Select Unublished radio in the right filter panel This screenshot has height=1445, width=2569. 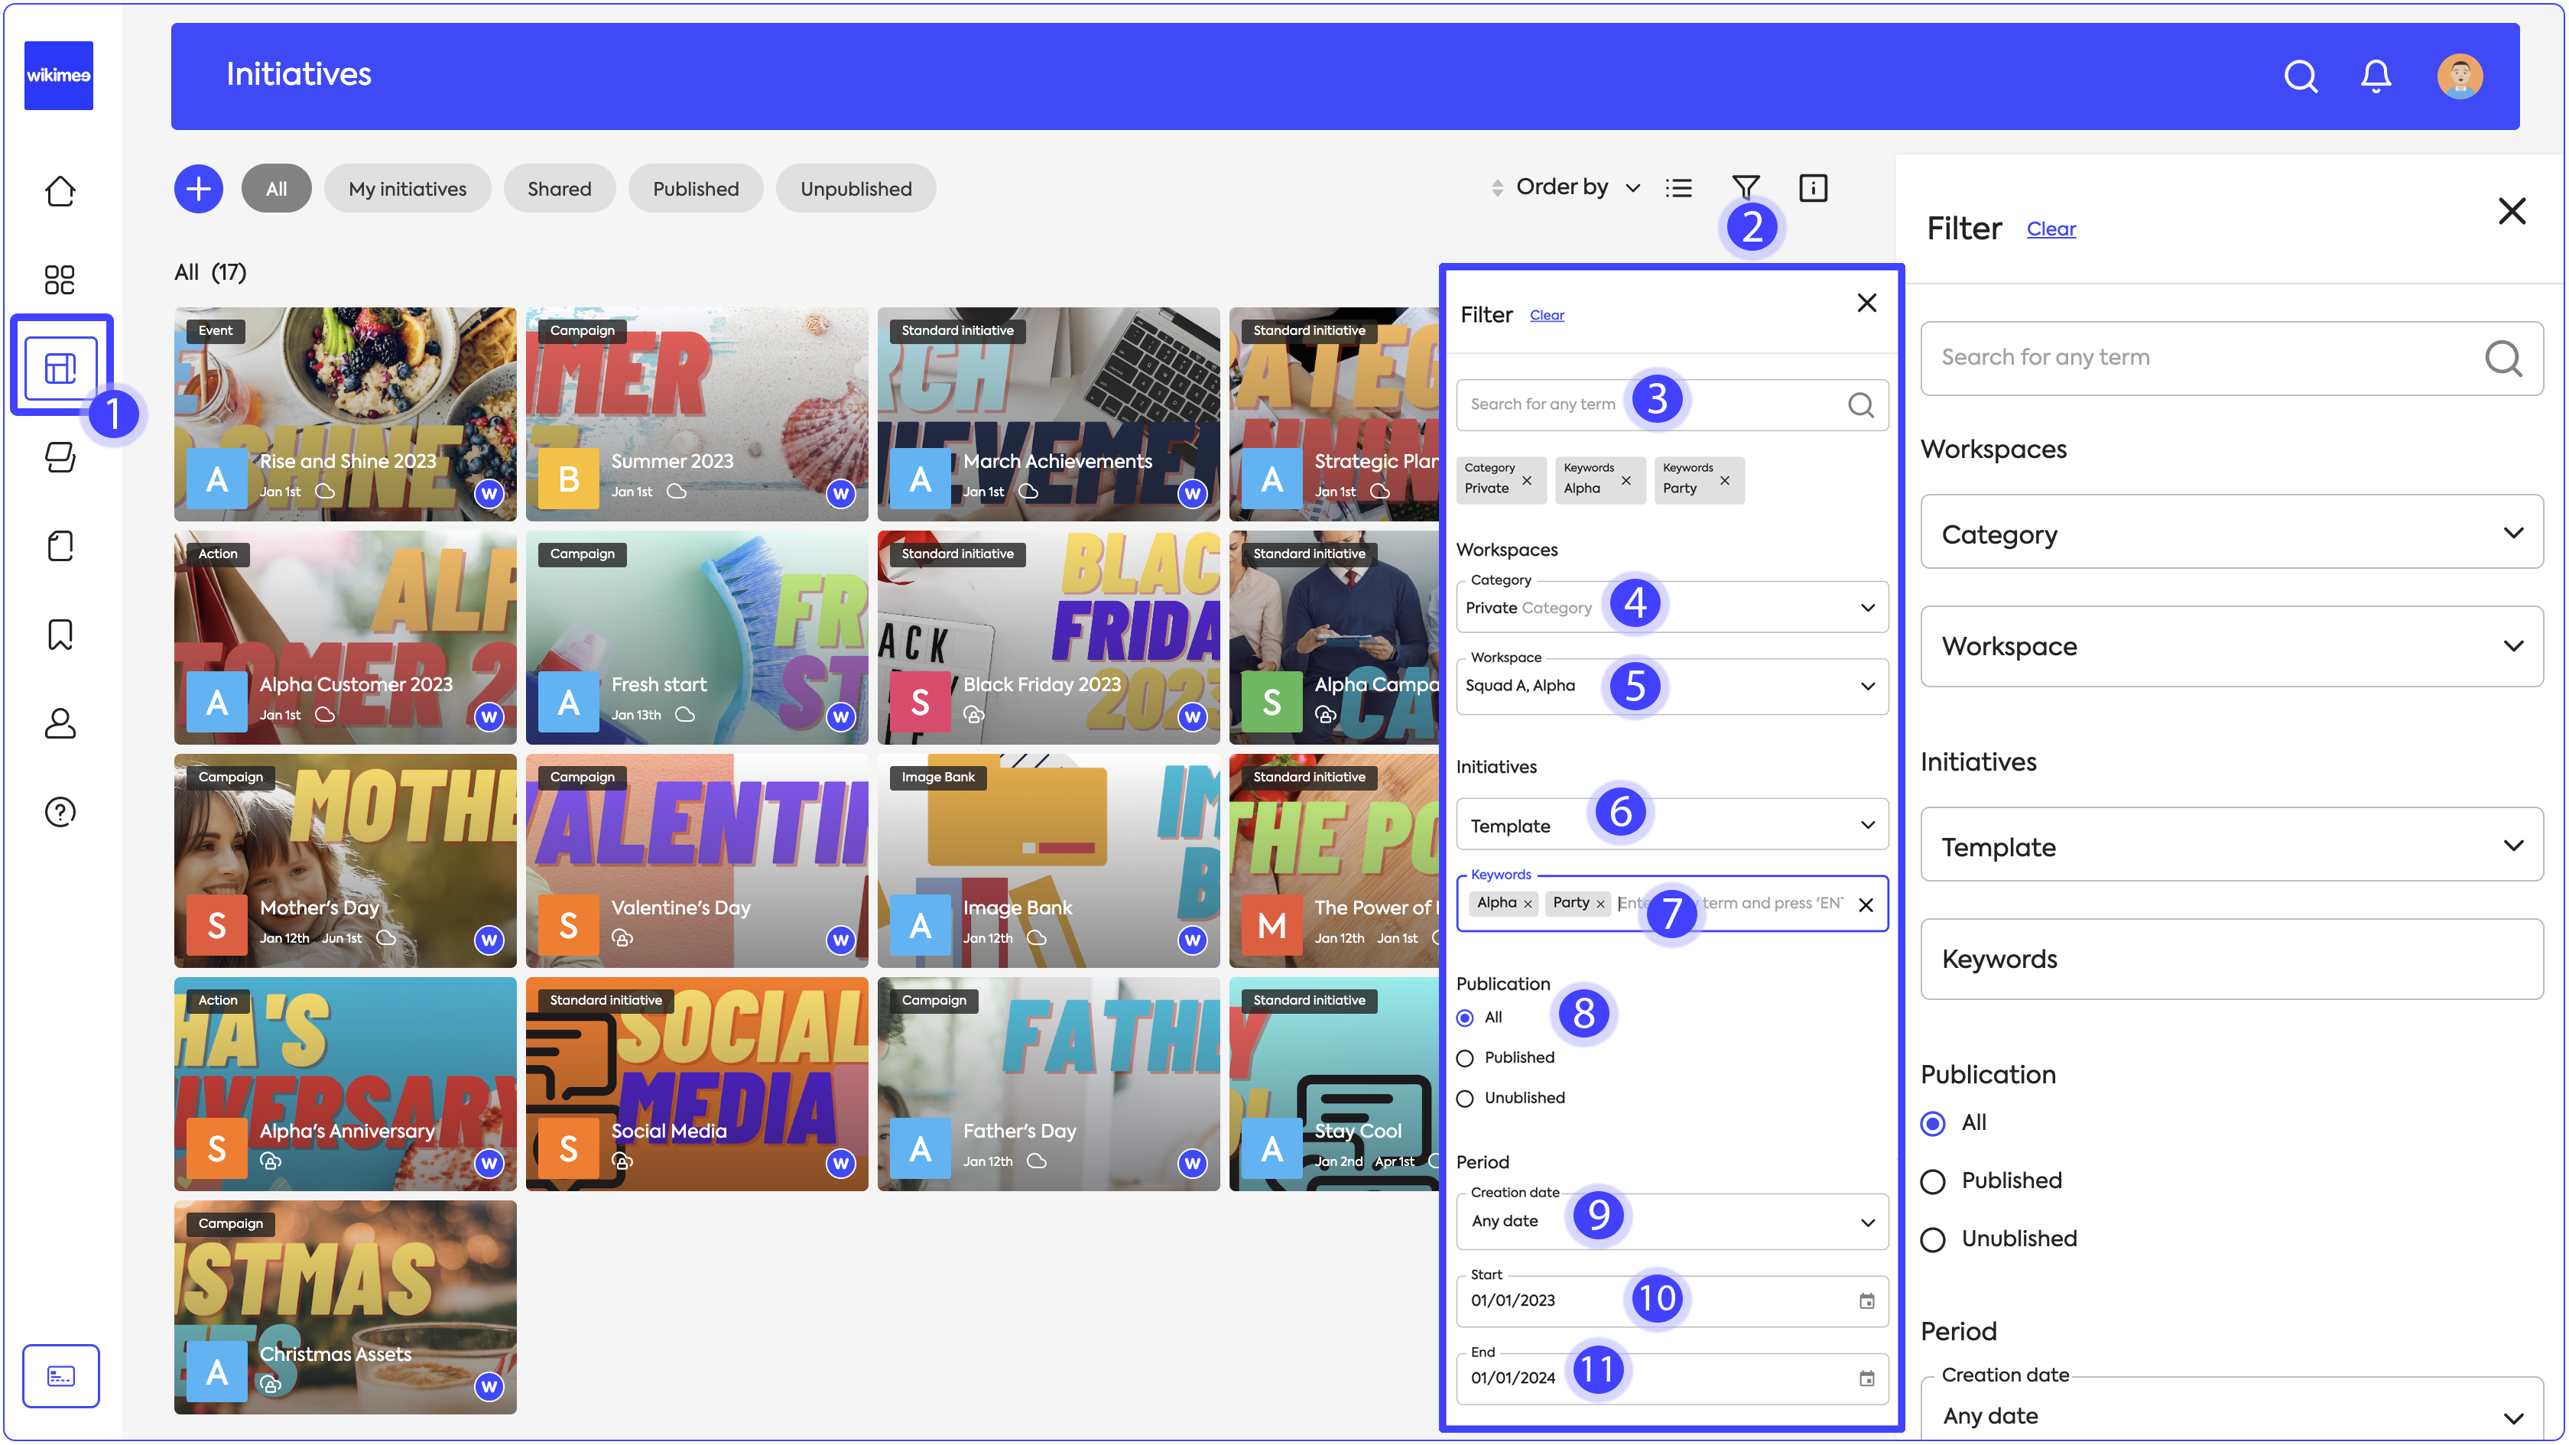pyautogui.click(x=1933, y=1239)
